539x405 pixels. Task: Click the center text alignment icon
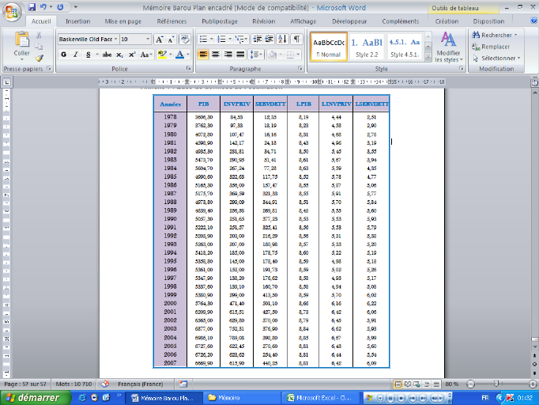tap(216, 55)
